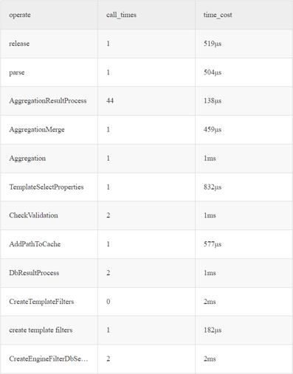Click the 577µs time cost value

point(213,244)
